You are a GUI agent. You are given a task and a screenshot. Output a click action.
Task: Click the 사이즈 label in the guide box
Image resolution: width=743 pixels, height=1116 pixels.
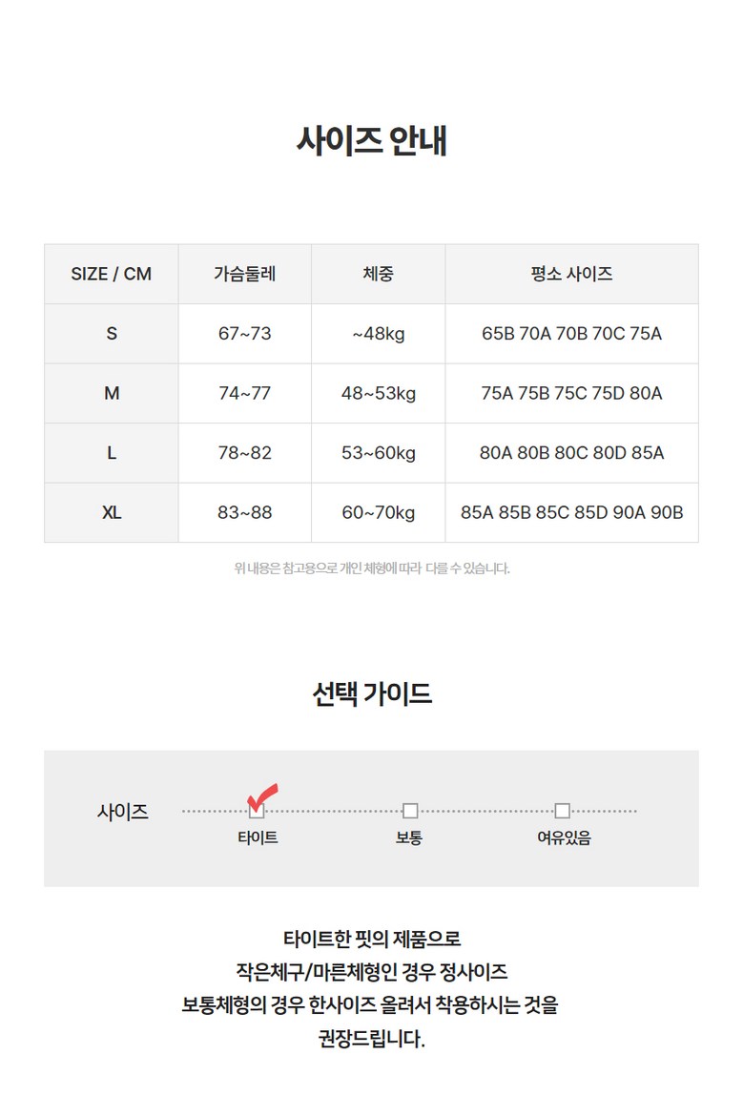(123, 813)
